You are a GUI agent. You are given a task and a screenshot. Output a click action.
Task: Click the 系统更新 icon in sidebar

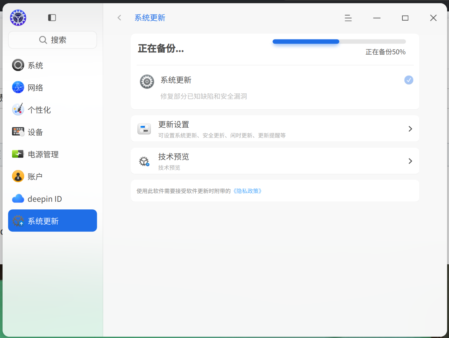(18, 221)
